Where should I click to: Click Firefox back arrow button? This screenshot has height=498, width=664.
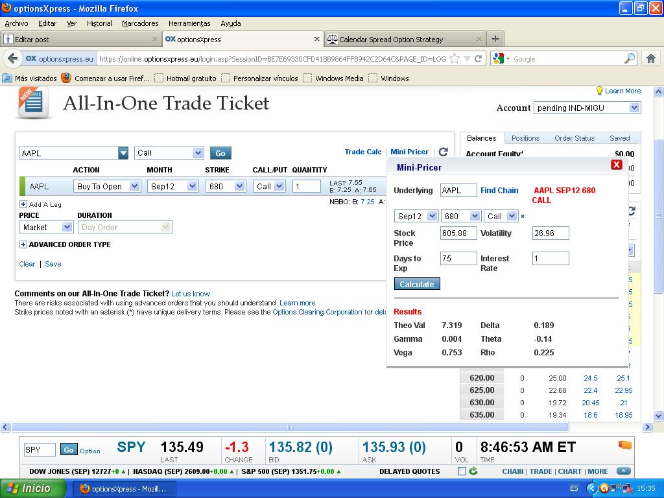point(13,58)
